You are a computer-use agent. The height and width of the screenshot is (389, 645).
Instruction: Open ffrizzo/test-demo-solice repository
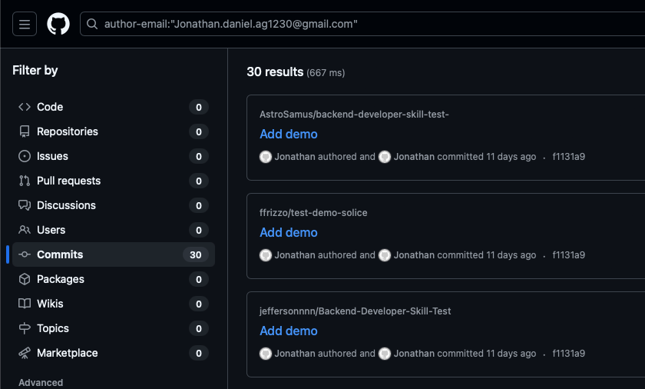pyautogui.click(x=313, y=213)
